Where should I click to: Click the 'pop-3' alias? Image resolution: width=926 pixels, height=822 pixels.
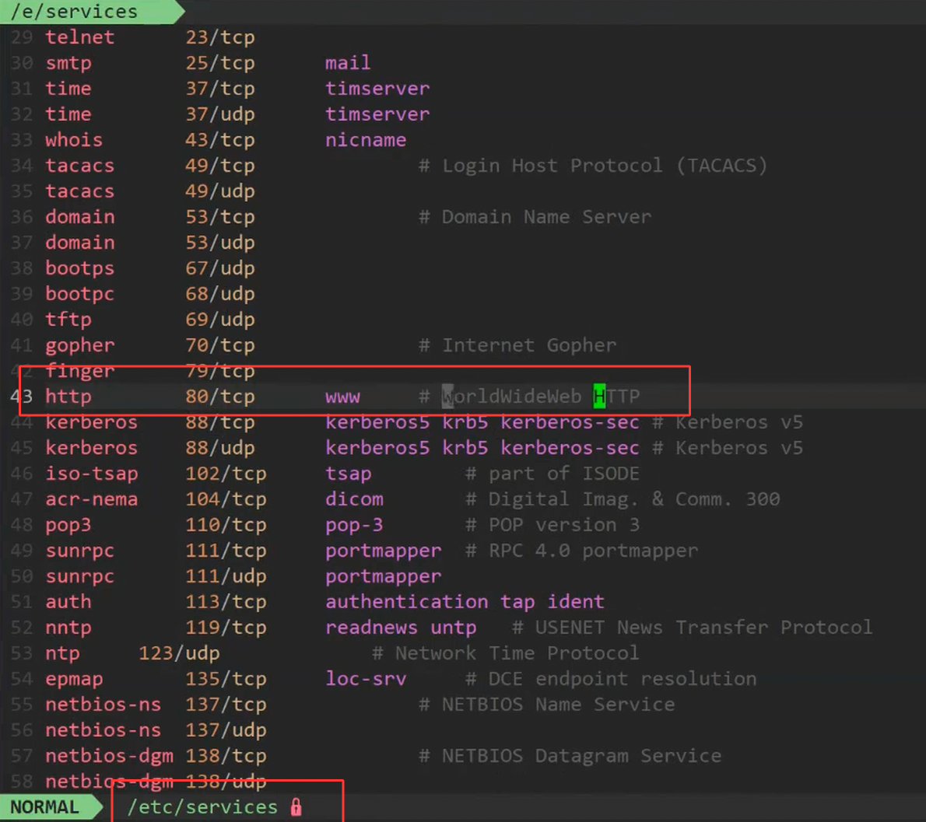point(354,525)
